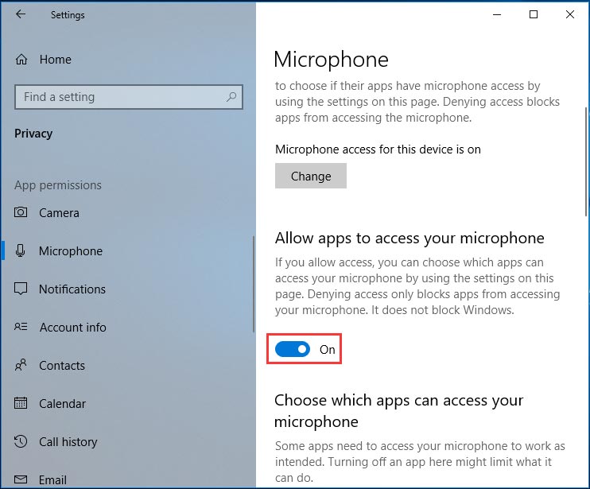Click the Home house icon
The image size is (590, 489).
point(21,60)
